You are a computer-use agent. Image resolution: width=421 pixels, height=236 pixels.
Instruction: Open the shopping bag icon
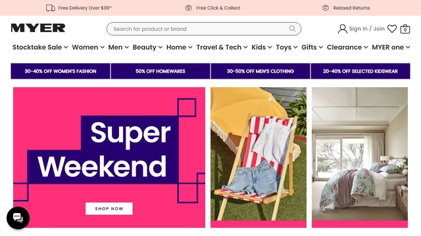(x=405, y=29)
